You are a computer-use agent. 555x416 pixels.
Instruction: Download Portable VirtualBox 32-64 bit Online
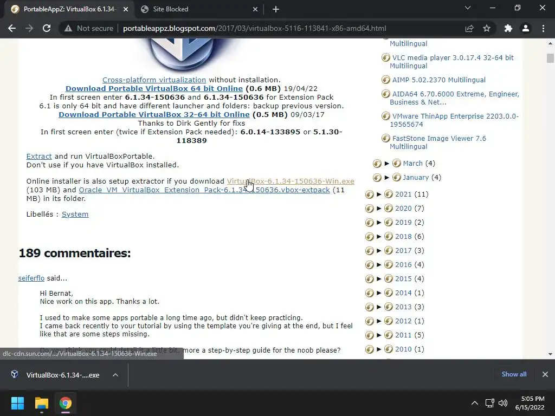154,115
